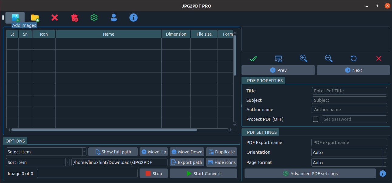Click the conversion progress bar

(87, 173)
